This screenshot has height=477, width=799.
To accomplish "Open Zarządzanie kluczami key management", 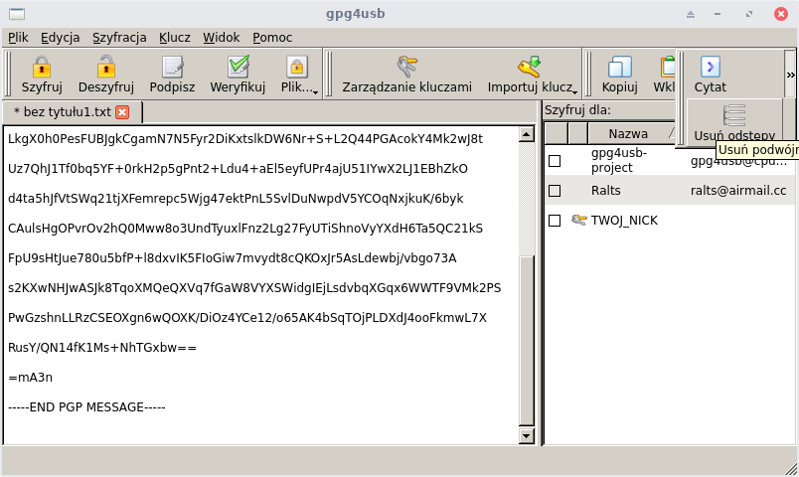I will point(406,74).
